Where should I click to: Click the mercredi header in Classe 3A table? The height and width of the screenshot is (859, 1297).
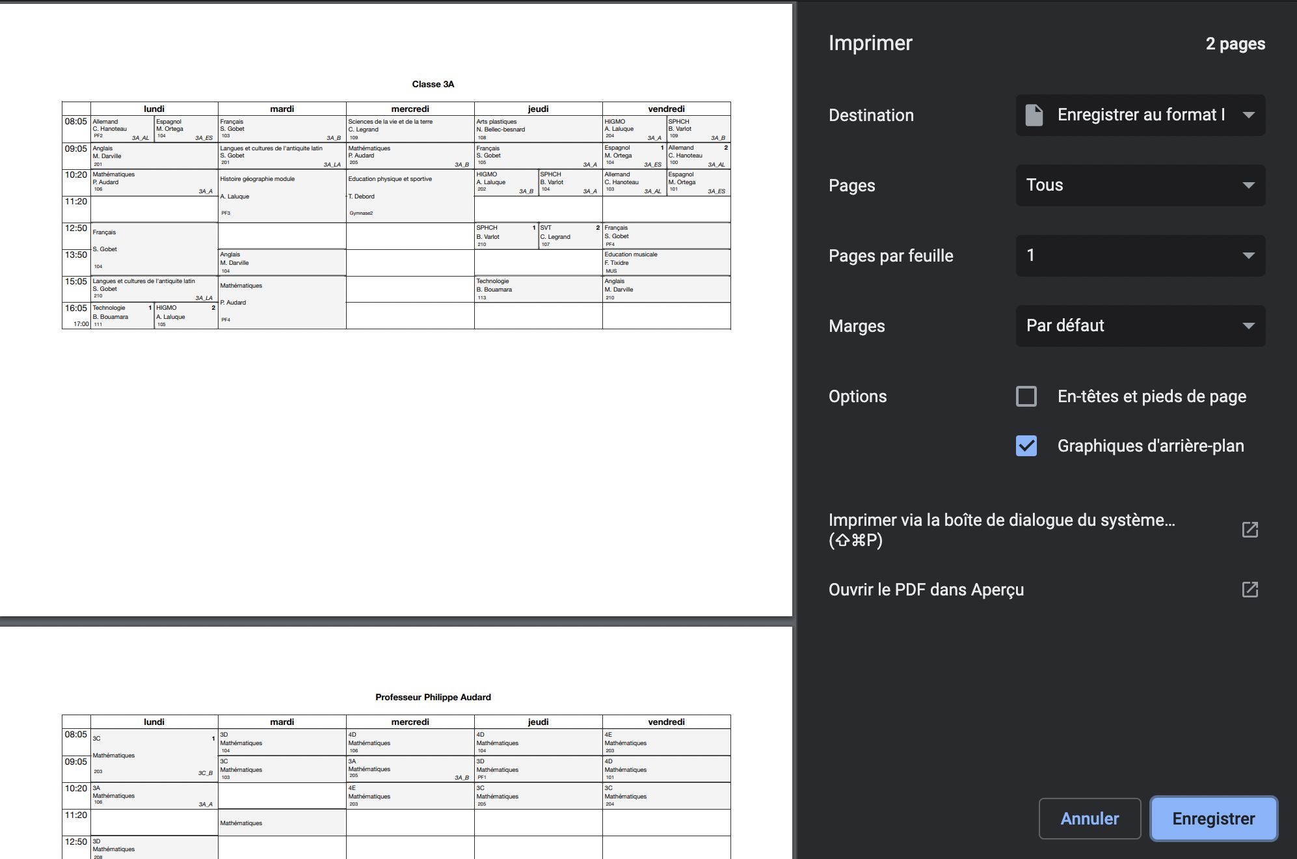pyautogui.click(x=410, y=109)
